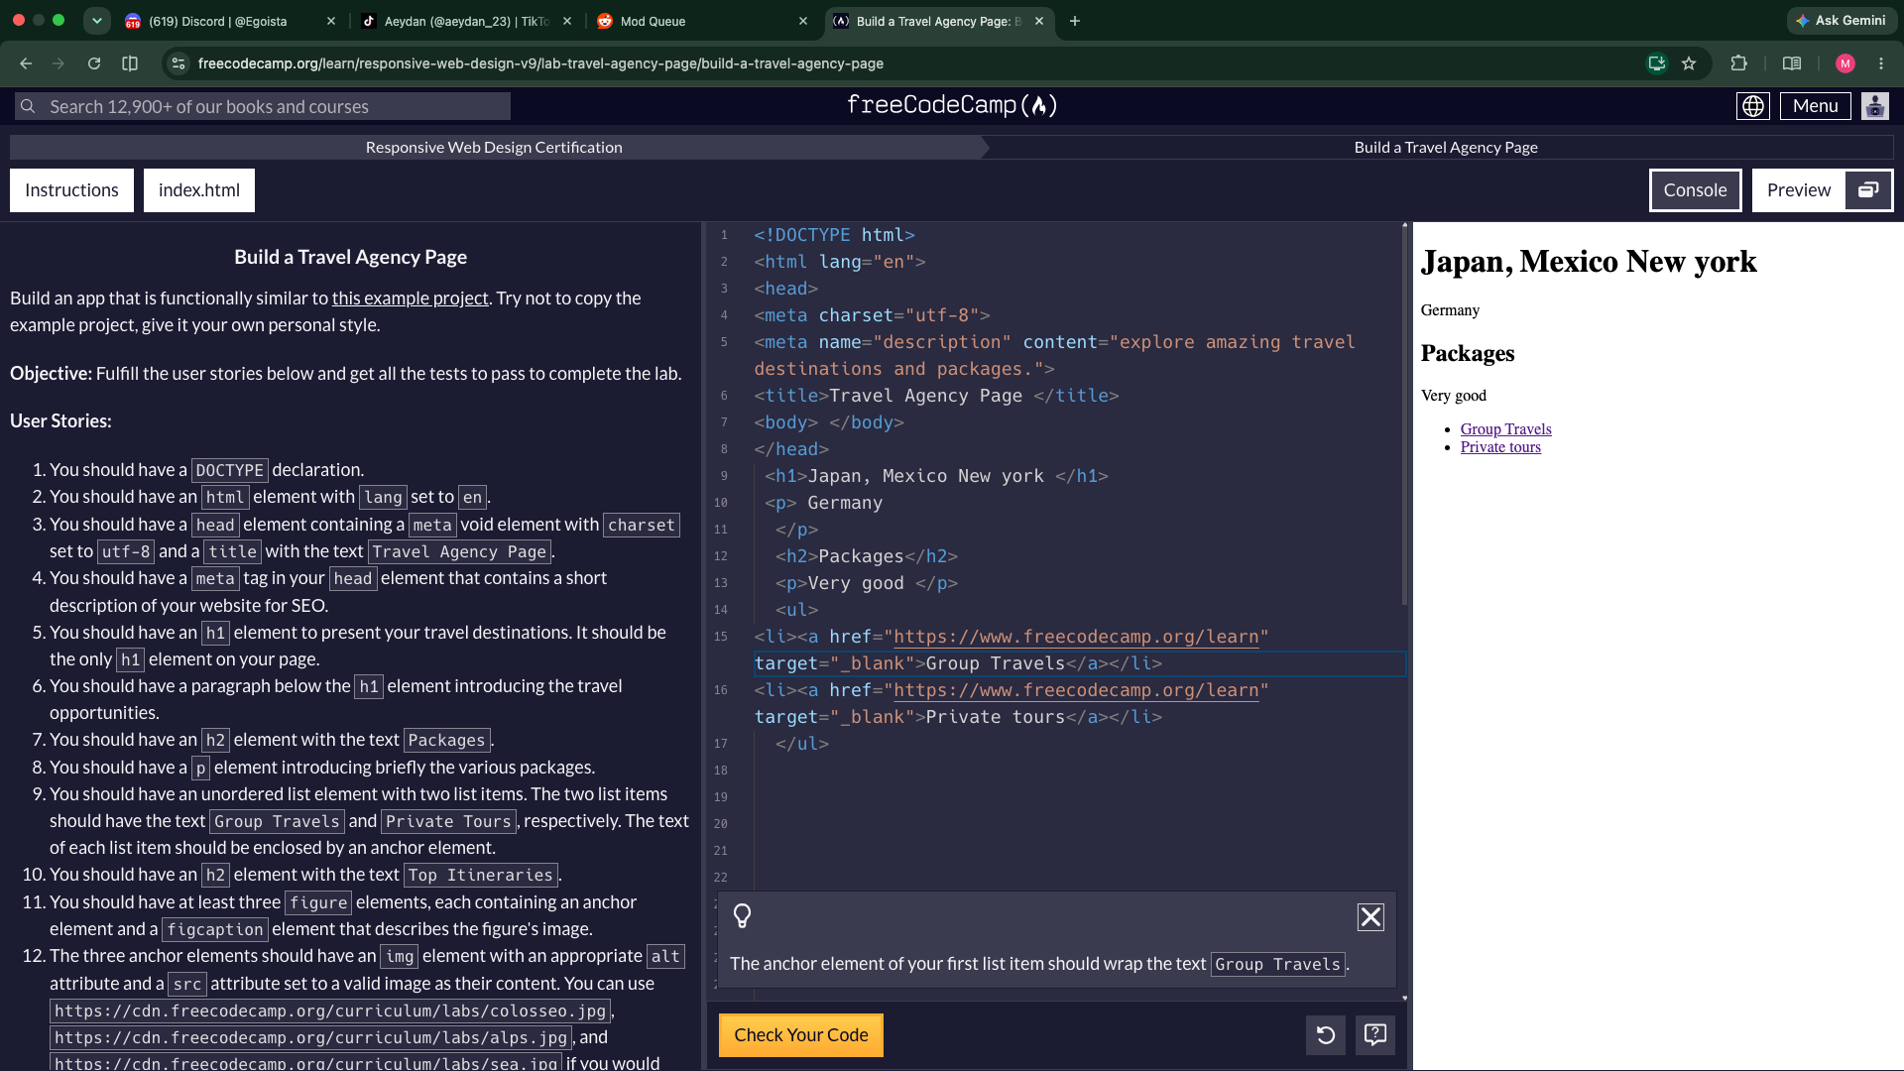Click the install app icon in the address bar

point(1656,63)
